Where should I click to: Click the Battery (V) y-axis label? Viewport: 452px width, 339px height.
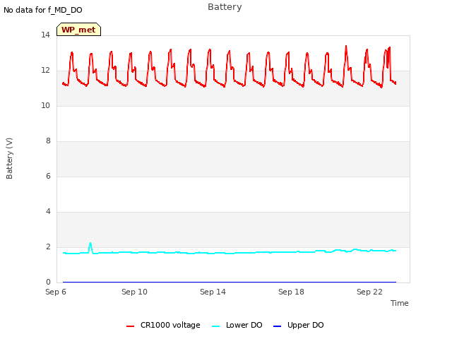9,158
